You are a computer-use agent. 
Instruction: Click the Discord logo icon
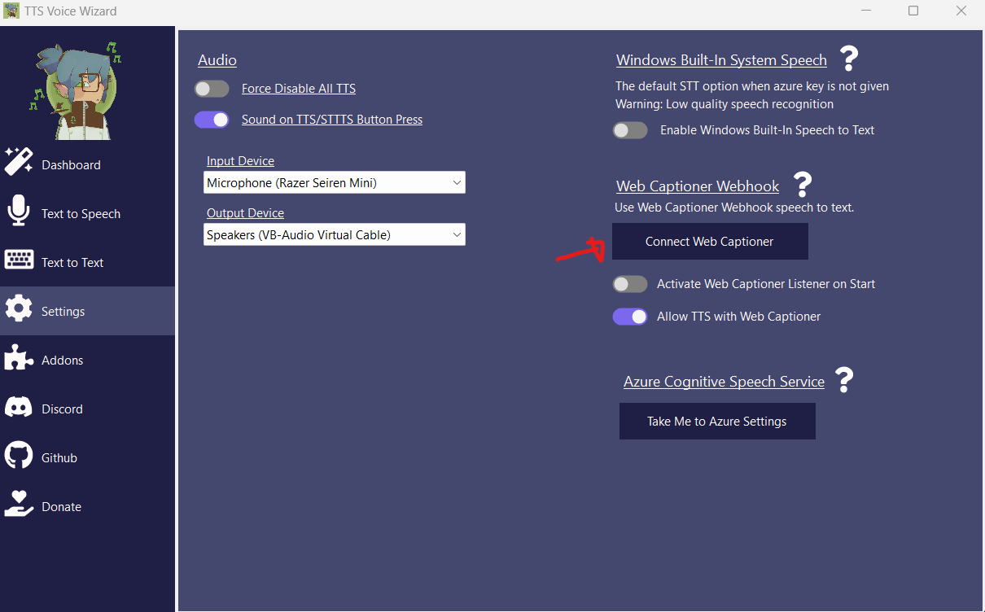click(x=19, y=407)
